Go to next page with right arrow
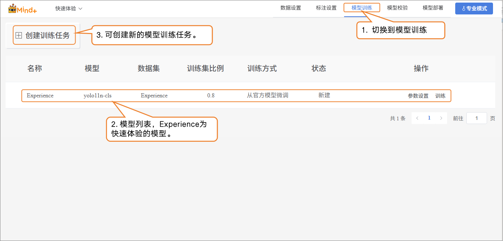This screenshot has width=503, height=241. click(441, 118)
